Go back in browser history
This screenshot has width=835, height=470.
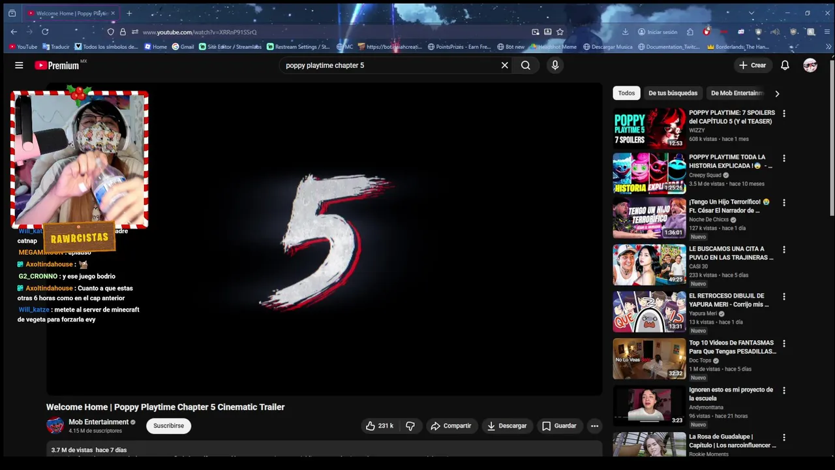pyautogui.click(x=14, y=31)
